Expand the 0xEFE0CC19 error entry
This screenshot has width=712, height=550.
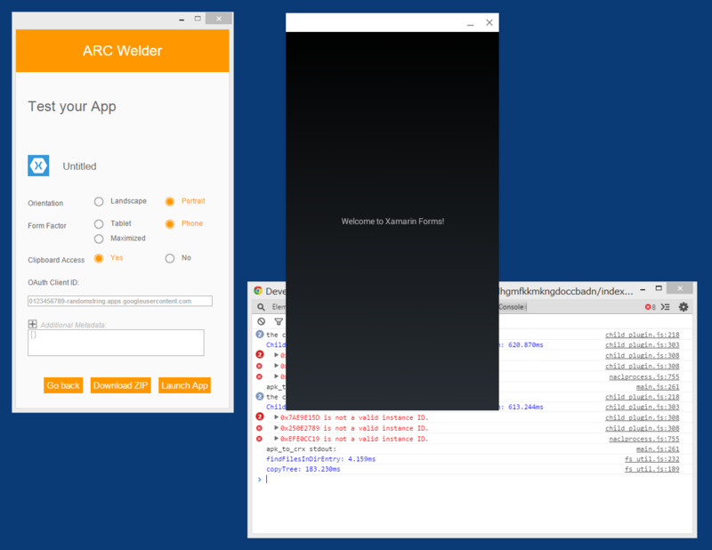pos(276,439)
